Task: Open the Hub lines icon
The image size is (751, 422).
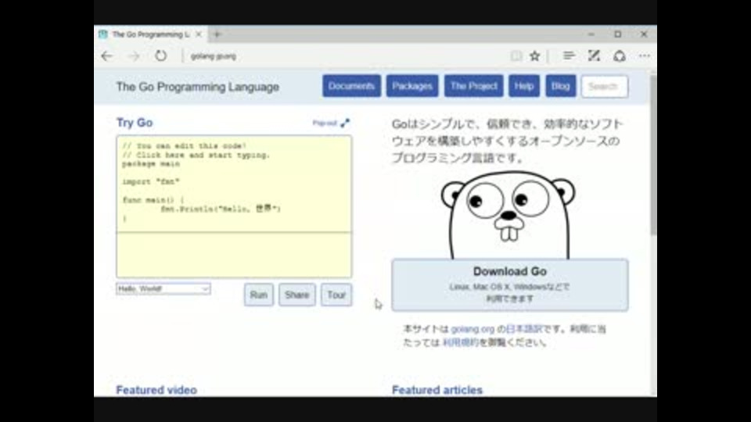Action: 569,56
